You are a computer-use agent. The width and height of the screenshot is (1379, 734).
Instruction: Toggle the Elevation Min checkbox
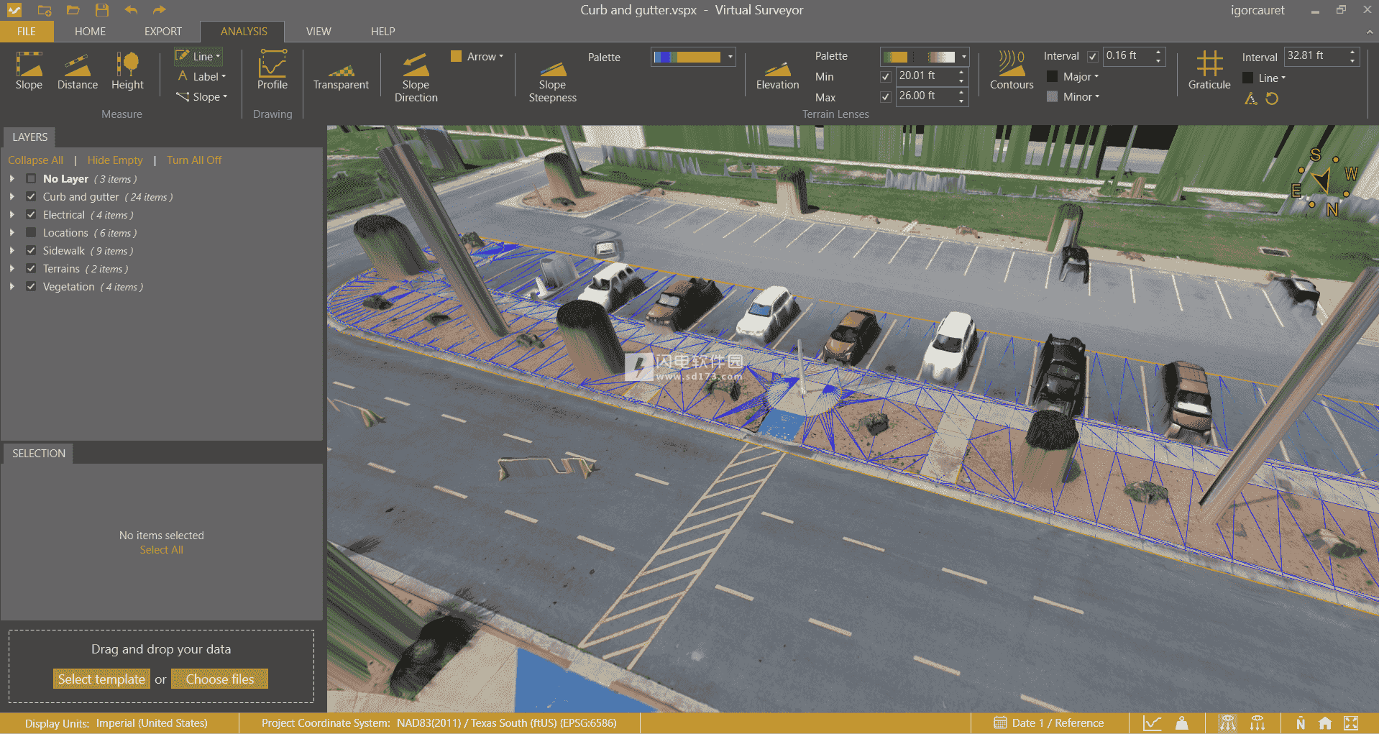point(886,76)
